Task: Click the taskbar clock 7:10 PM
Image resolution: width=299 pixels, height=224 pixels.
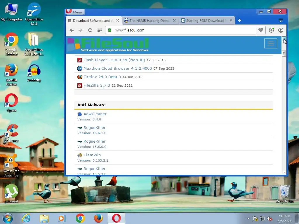Action: pyautogui.click(x=284, y=218)
